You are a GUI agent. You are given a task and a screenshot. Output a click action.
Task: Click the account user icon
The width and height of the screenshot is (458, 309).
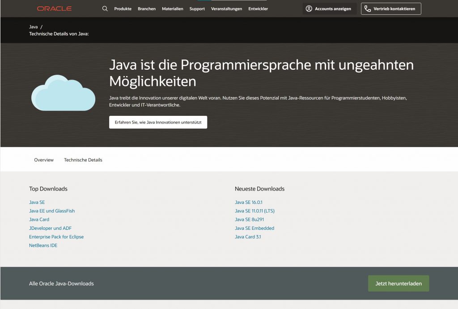coord(309,9)
